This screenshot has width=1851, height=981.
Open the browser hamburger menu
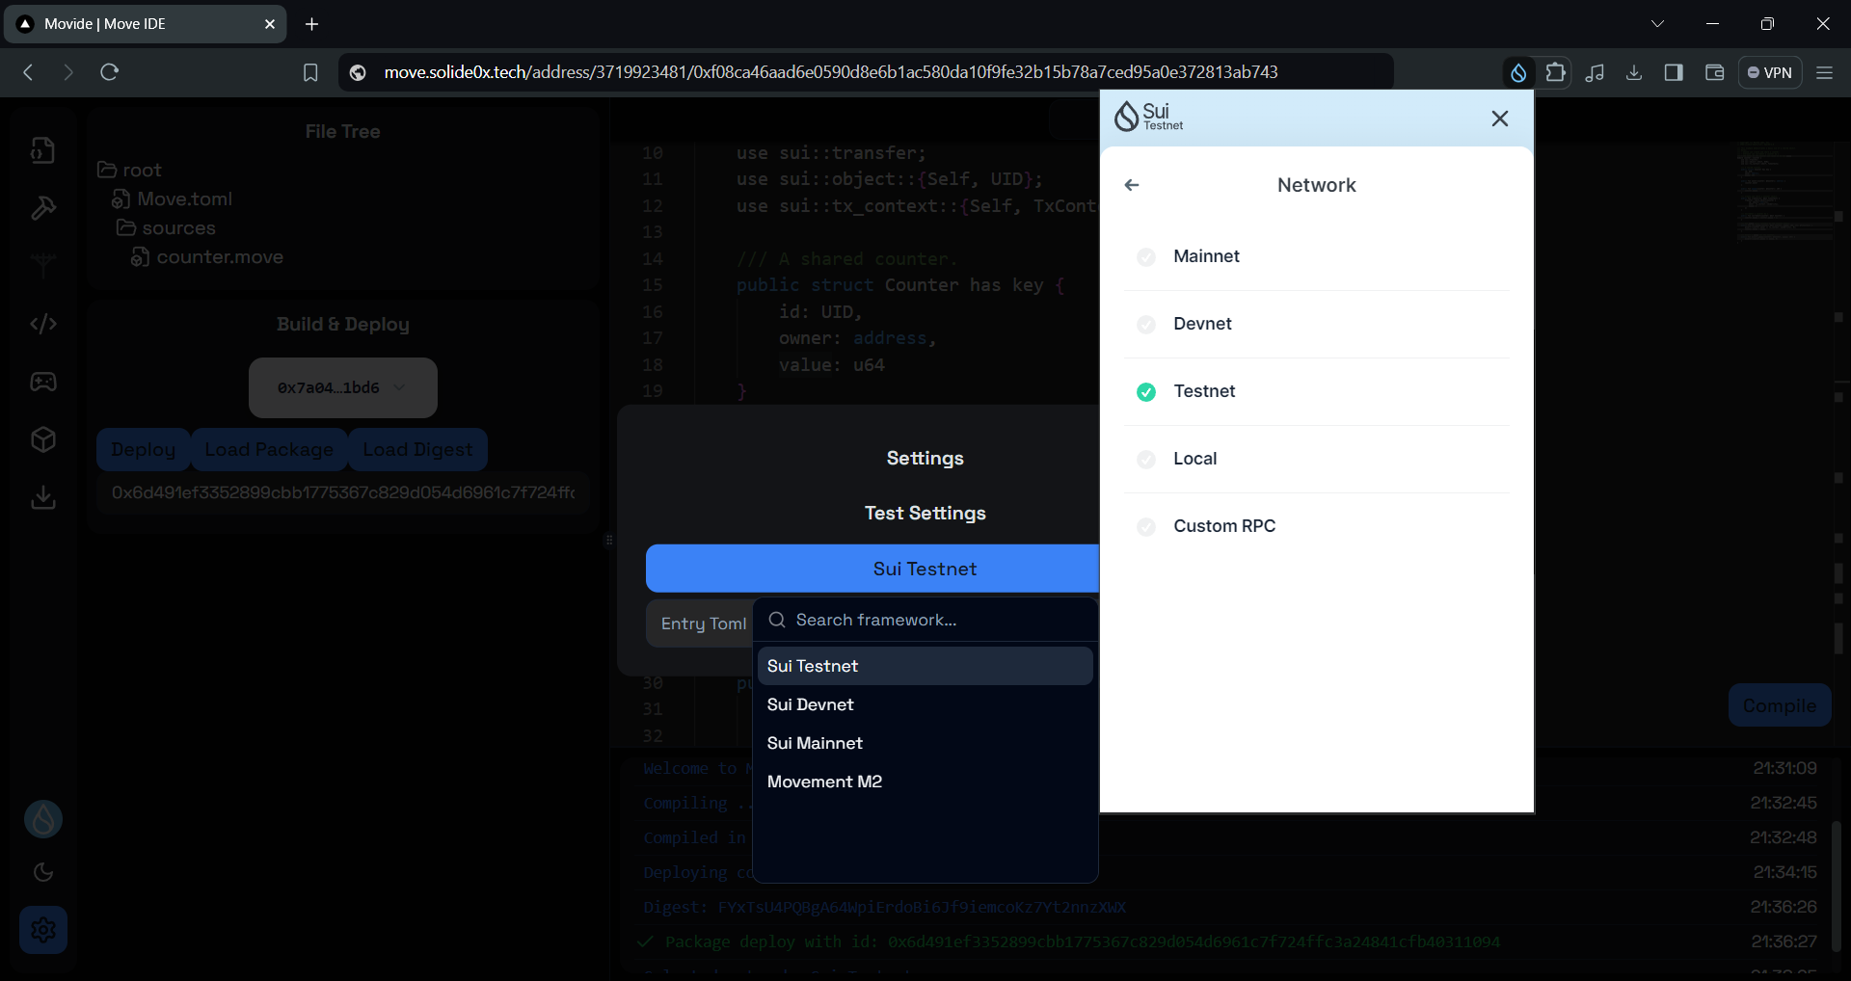[1825, 71]
